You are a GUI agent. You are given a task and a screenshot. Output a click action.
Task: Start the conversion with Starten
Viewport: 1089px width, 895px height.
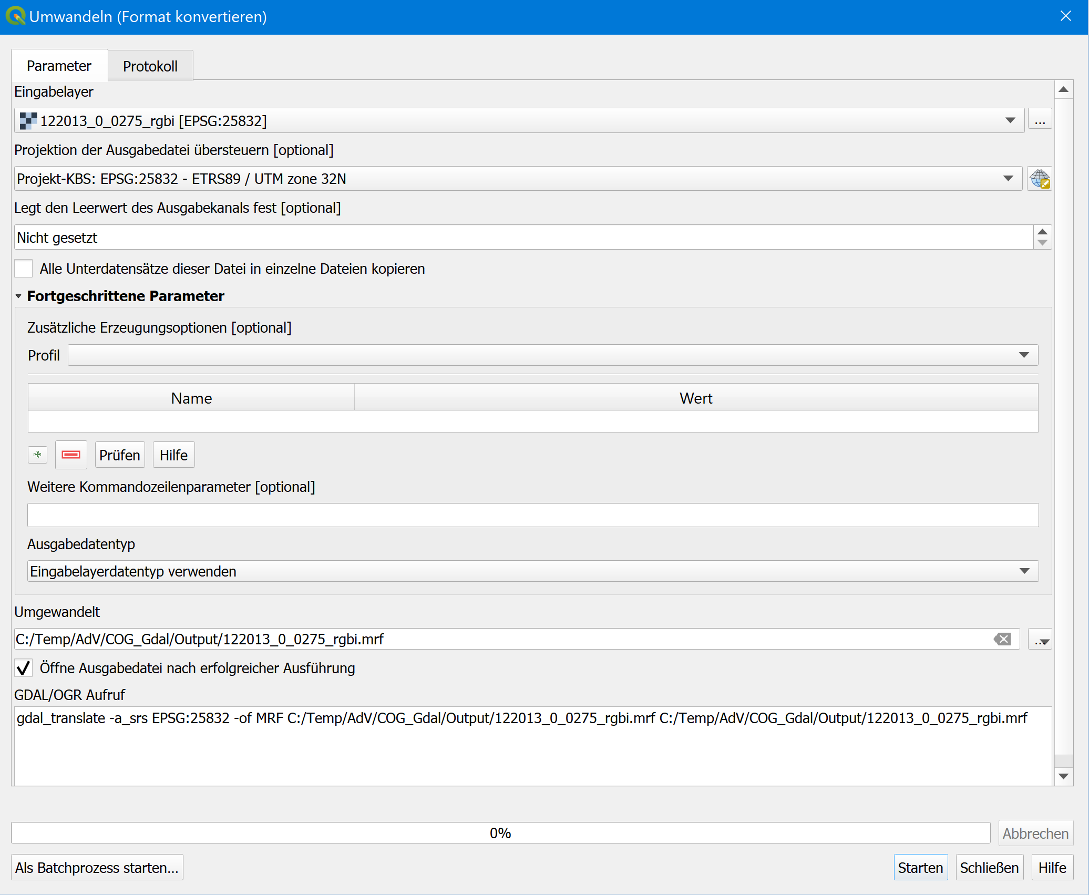pos(920,867)
